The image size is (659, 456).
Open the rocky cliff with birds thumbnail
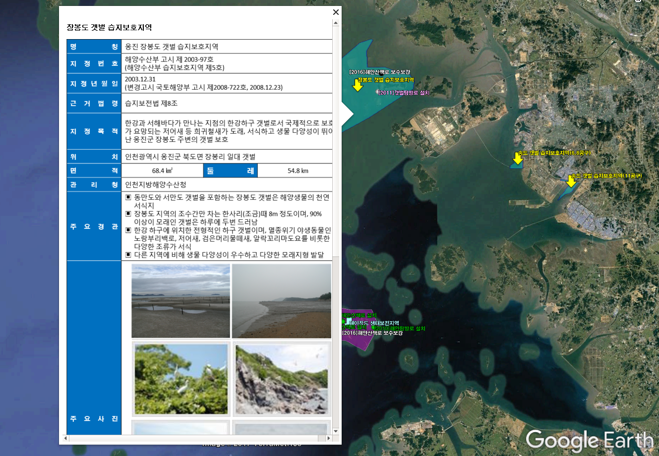coord(281,379)
